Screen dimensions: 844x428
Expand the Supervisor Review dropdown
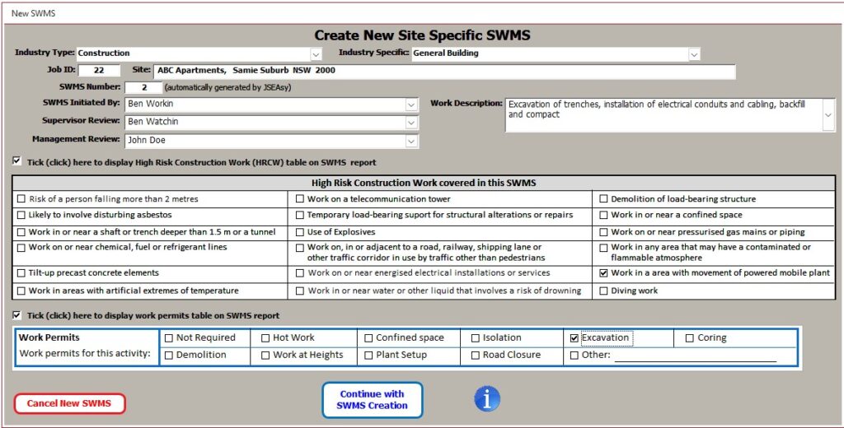(x=411, y=123)
